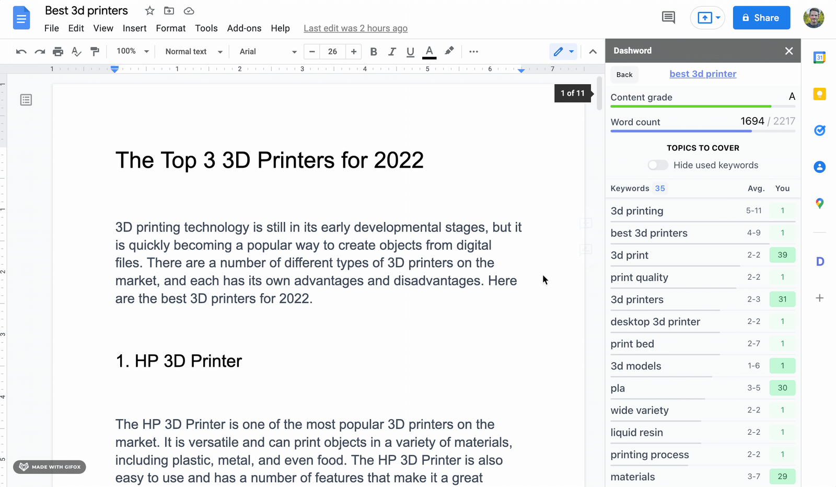Collapse the menus with the chevron

593,51
